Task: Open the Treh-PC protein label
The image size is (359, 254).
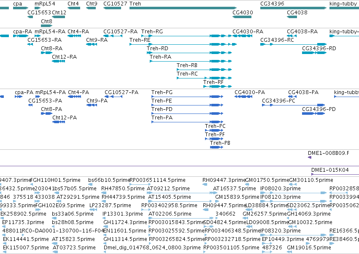Action: click(215, 126)
